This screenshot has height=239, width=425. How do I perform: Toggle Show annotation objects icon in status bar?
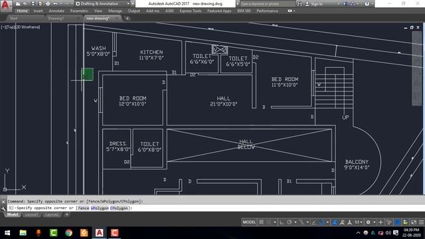[335, 222]
